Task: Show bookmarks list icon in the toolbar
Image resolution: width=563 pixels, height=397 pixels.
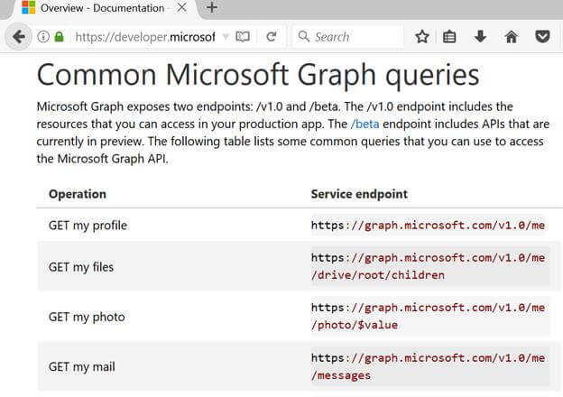Action: 449,37
